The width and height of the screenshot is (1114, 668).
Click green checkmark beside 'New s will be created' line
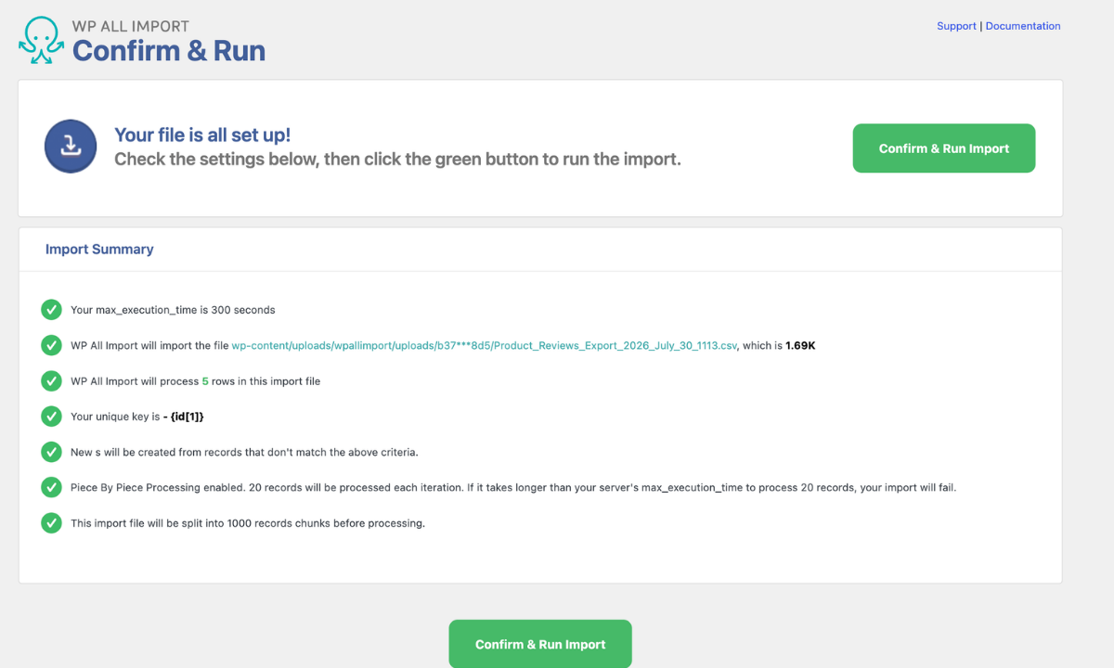52,452
